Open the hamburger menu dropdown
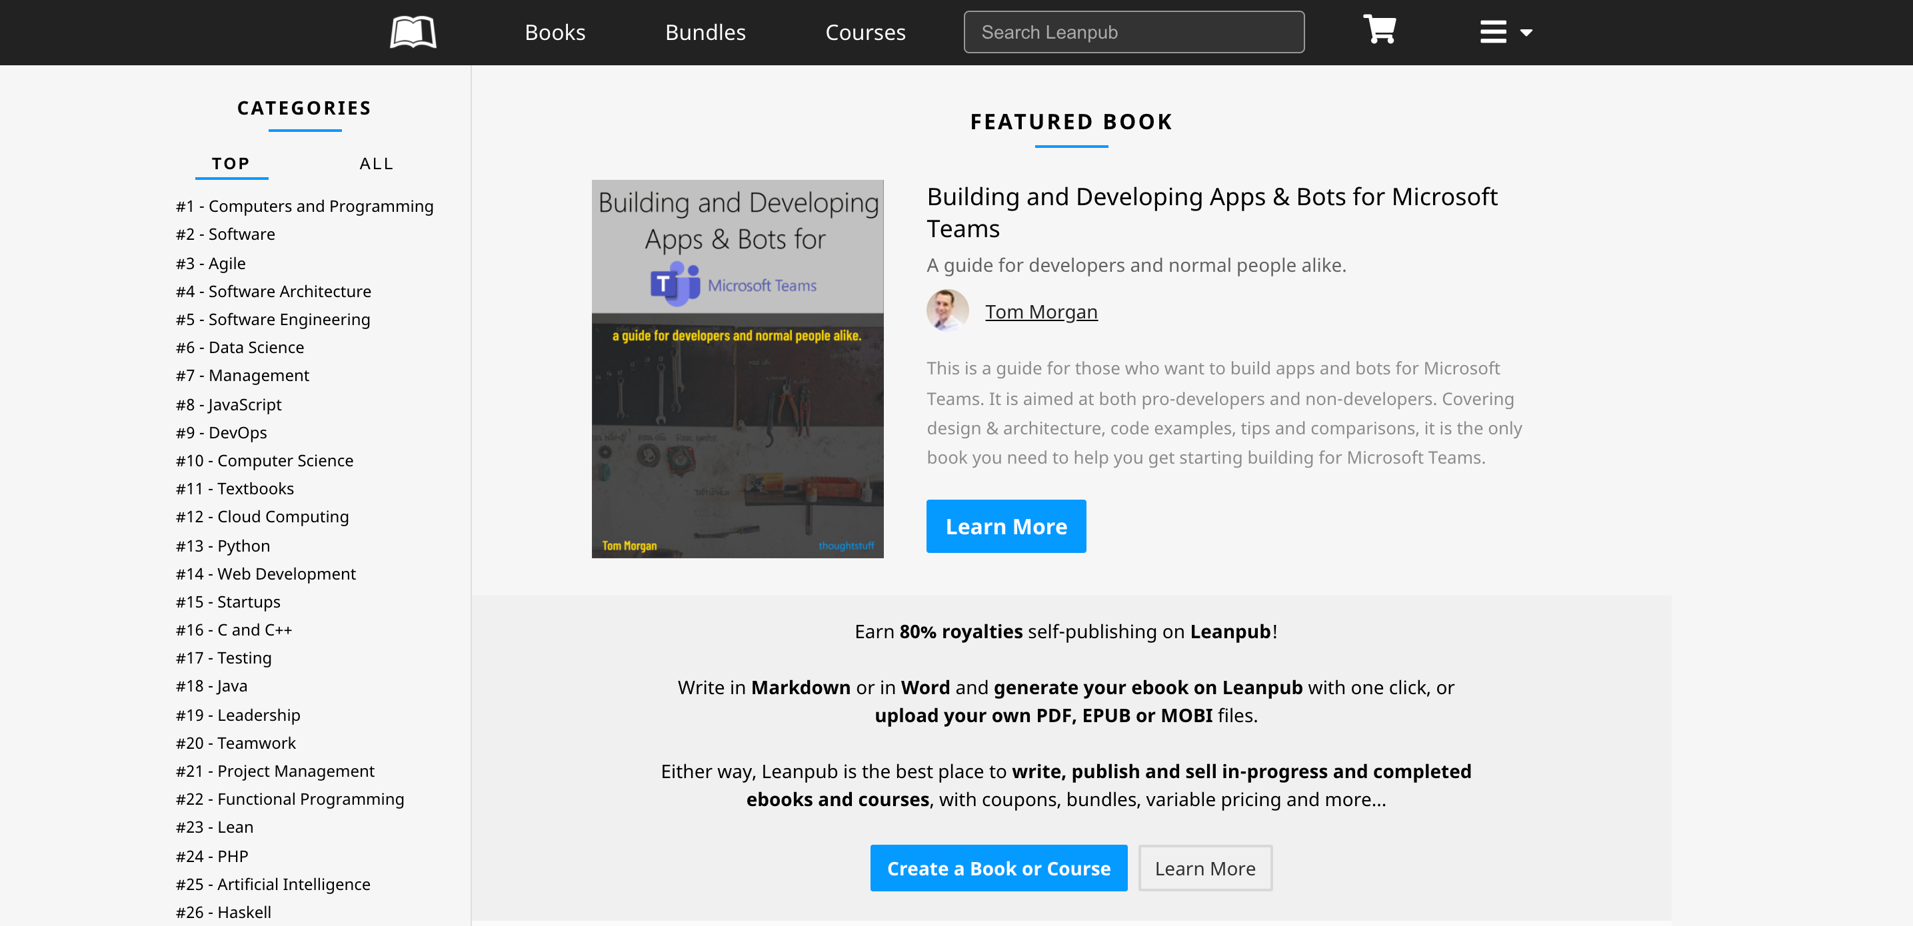The height and width of the screenshot is (926, 1913). (x=1504, y=32)
